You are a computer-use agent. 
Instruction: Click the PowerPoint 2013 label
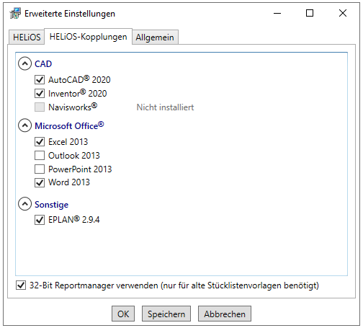(x=80, y=169)
